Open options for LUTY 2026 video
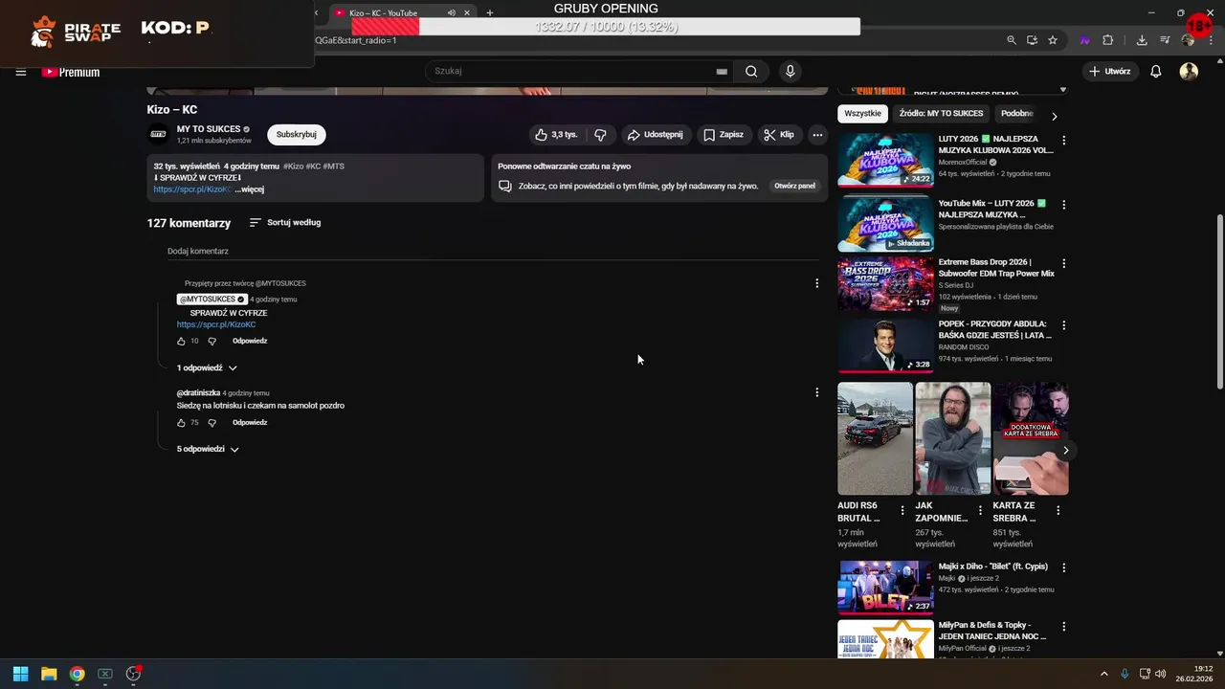The image size is (1225, 689). [1063, 141]
